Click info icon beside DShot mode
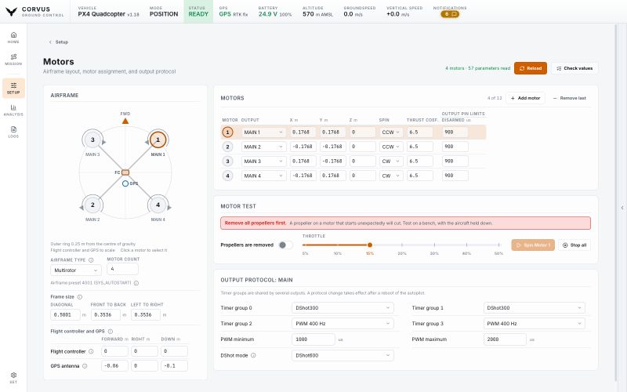627x392 pixels. point(253,355)
